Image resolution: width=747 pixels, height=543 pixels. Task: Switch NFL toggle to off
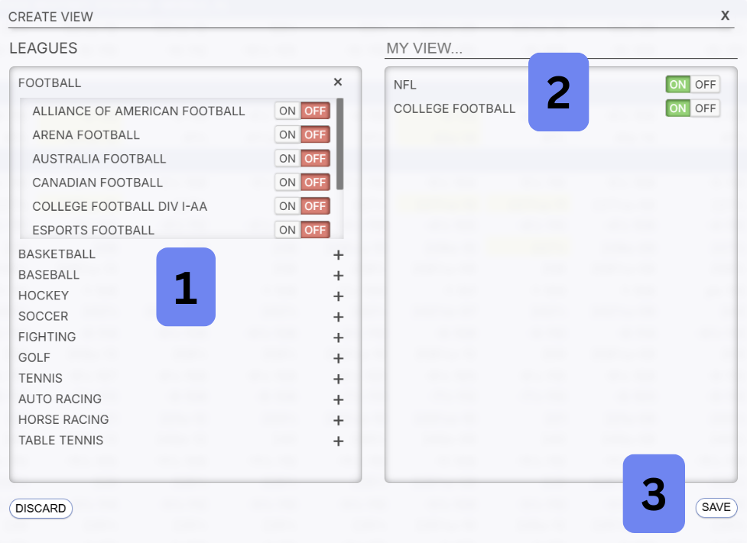click(705, 84)
